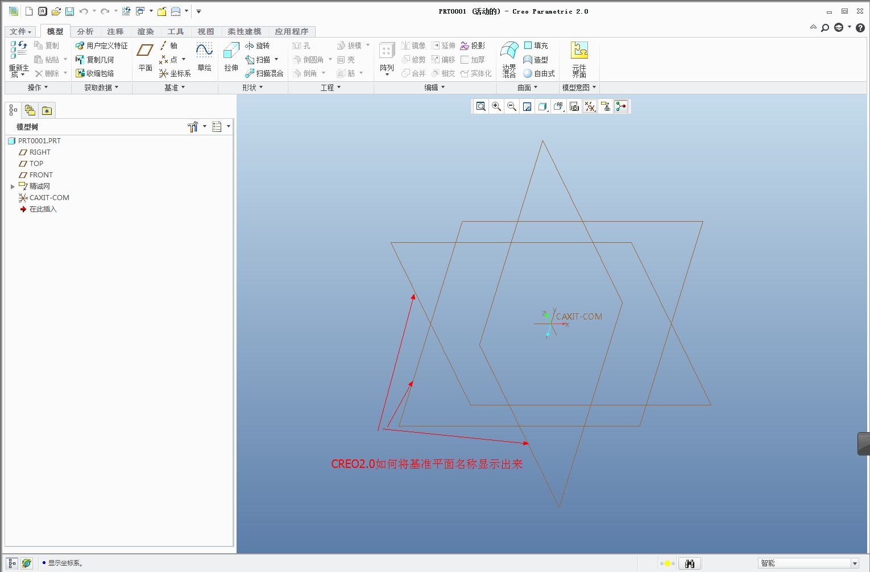
Task: Select the RIGHT datum plane in tree
Action: point(35,152)
